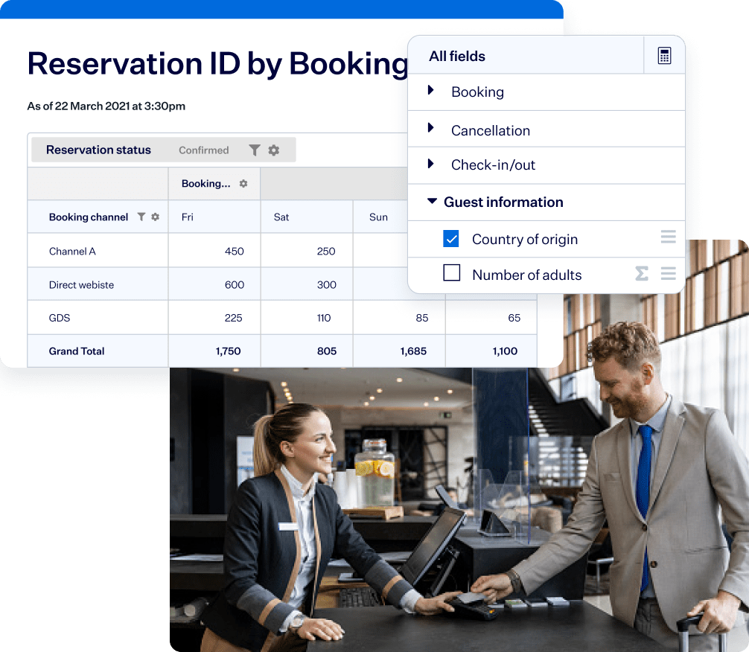Image resolution: width=749 pixels, height=652 pixels.
Task: Click the filter icon next to Confirmed
Action: [255, 150]
